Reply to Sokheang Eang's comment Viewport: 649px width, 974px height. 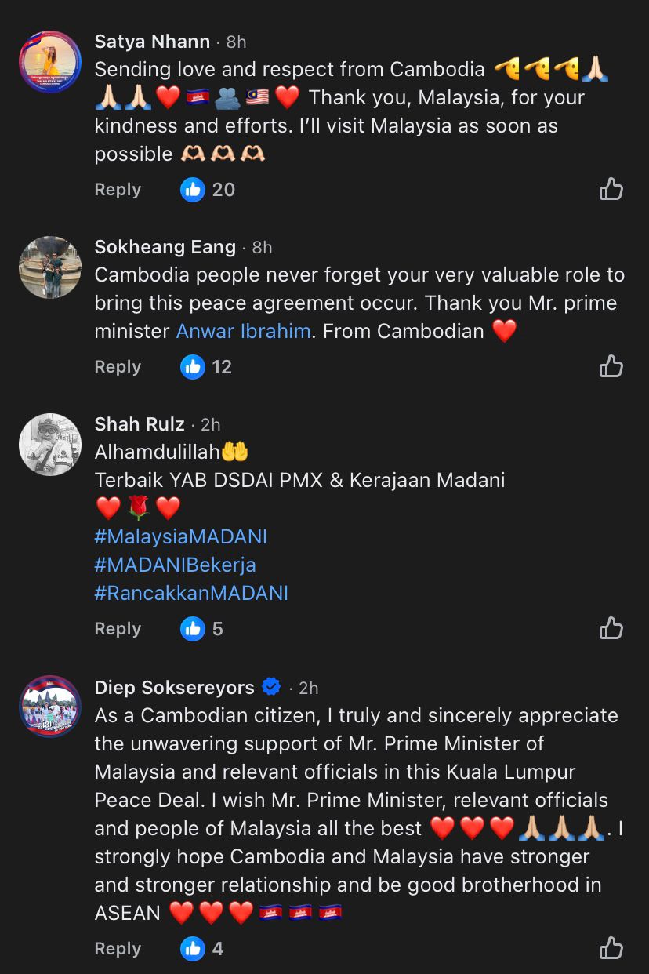coord(118,366)
